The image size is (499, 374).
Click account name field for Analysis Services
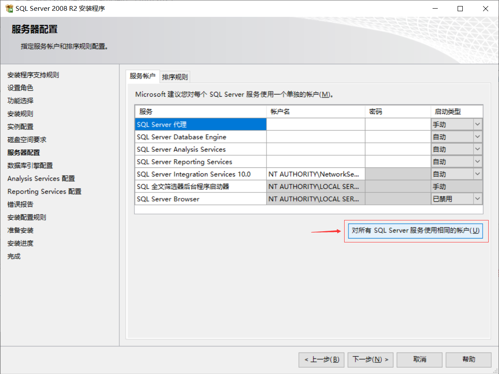[x=316, y=149]
